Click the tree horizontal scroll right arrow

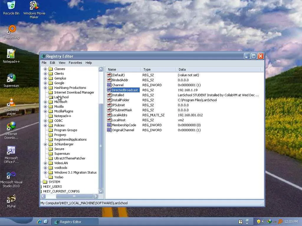tap(96, 196)
